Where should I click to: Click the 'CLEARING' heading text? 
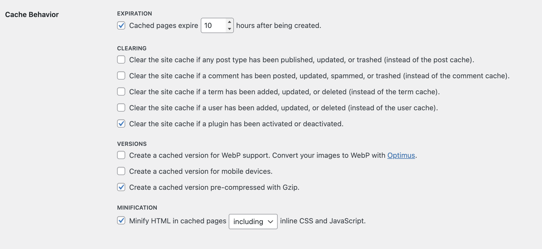click(132, 48)
